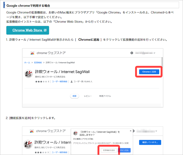The image size is (183, 155).
Task: Click the '拡張機能' breadcrumb link
Action: click(x=38, y=63)
